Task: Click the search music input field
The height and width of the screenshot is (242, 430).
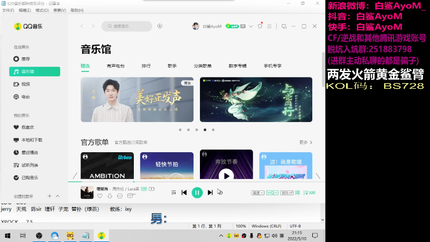Action: (127, 26)
